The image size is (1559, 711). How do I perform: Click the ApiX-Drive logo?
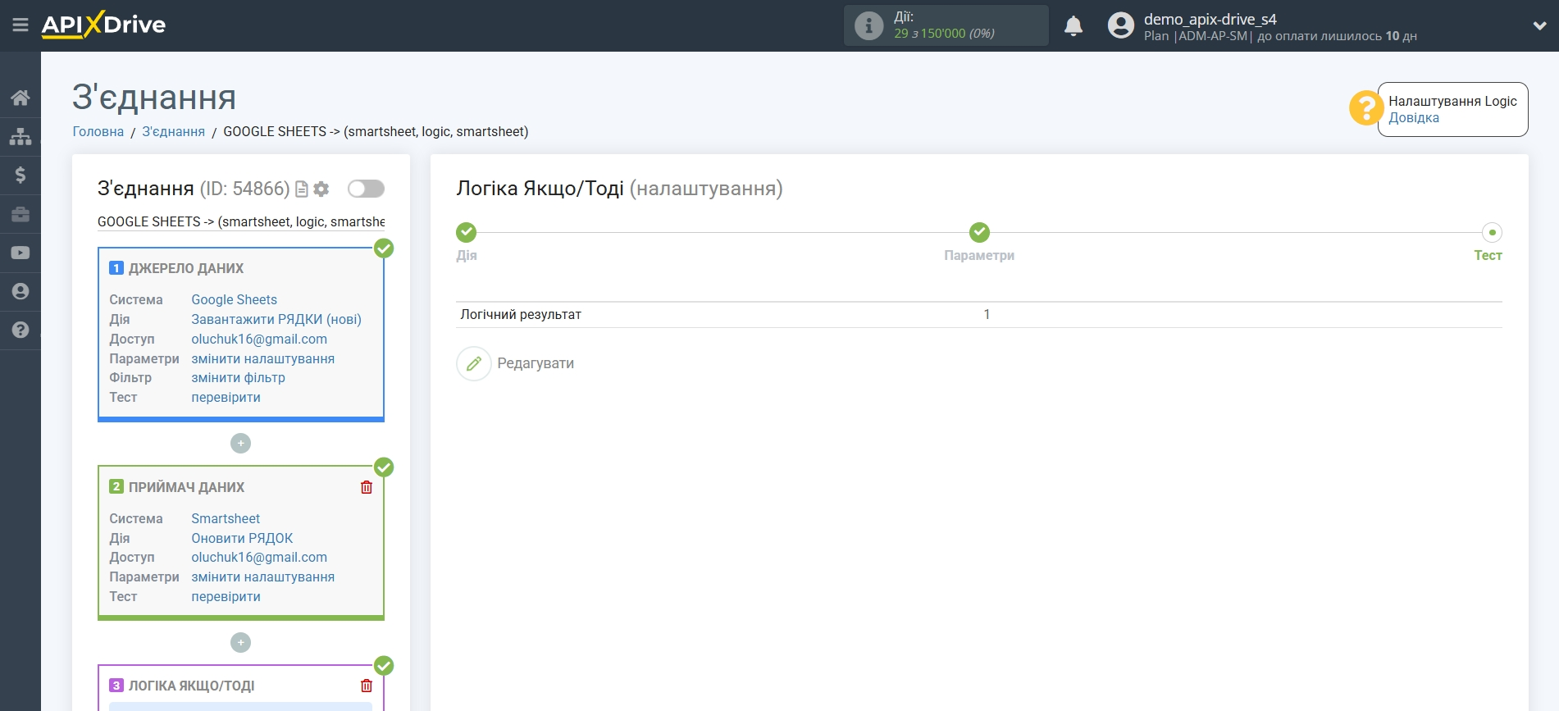[103, 25]
